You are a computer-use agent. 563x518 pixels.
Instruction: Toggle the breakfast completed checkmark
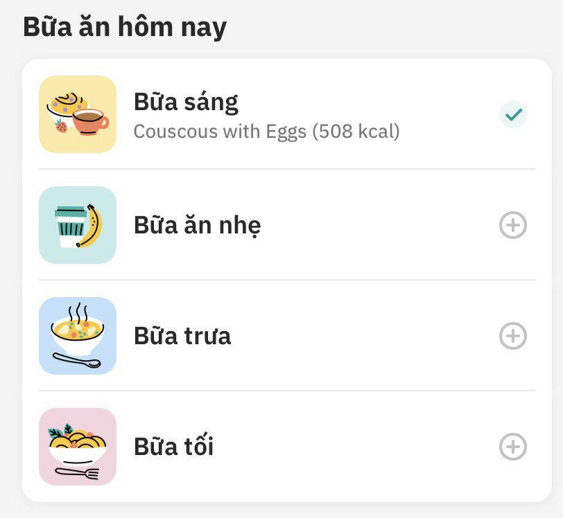coord(513,114)
